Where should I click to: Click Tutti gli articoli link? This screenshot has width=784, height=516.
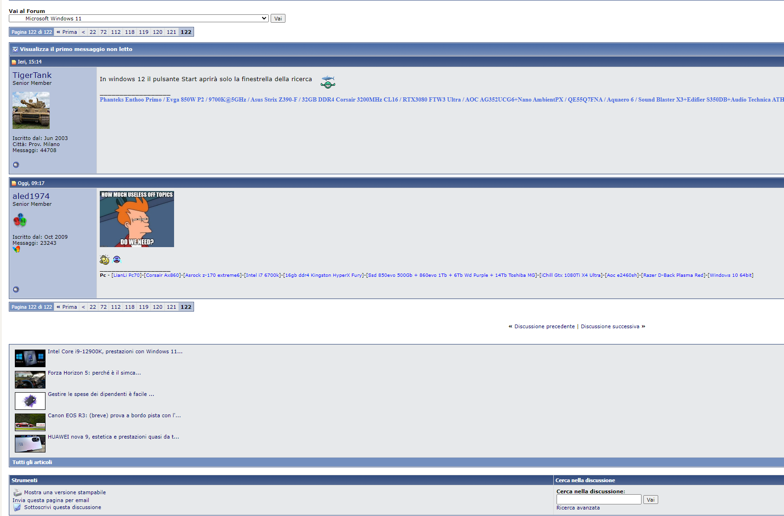coord(32,462)
